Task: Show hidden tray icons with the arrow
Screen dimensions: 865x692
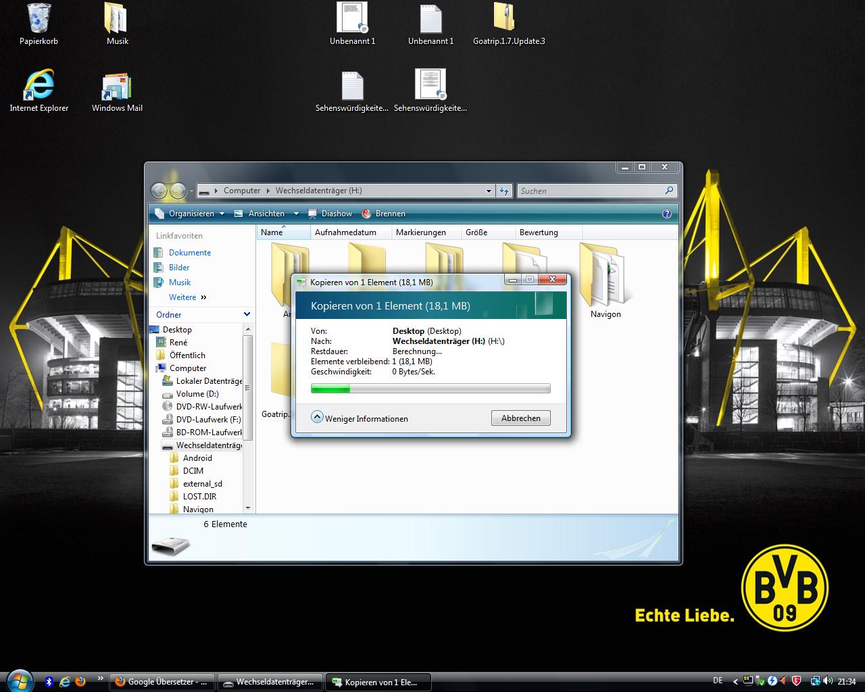Action: pos(735,681)
